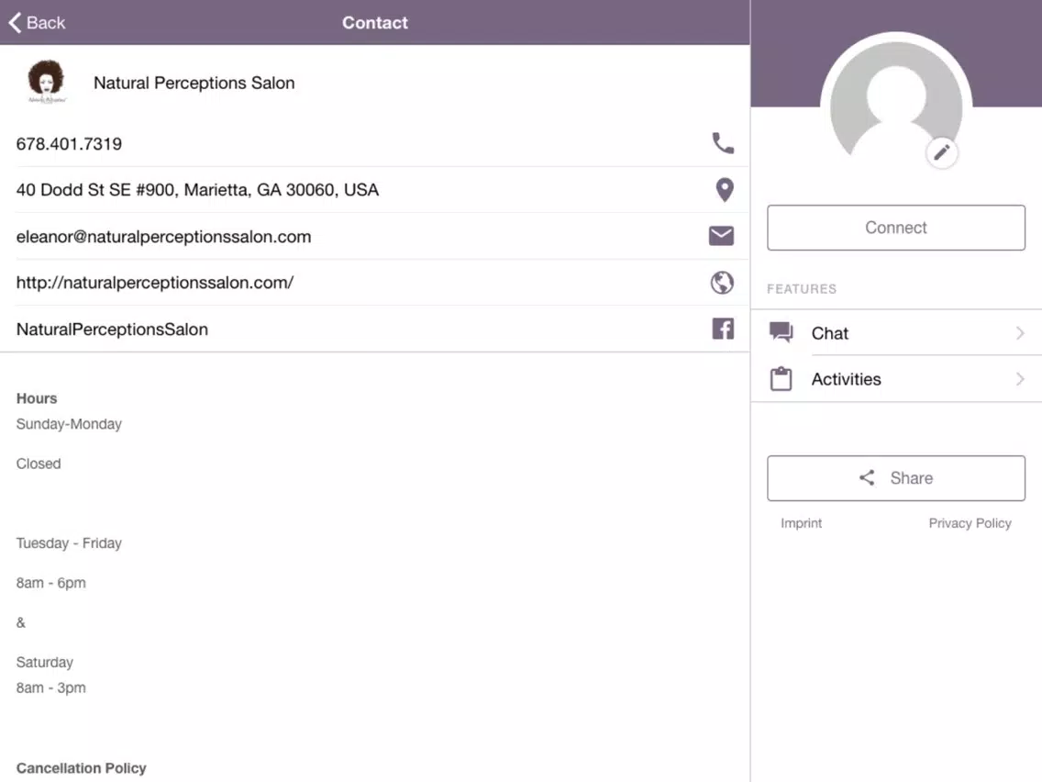
Task: Open the Facebook icon
Action: click(x=723, y=329)
